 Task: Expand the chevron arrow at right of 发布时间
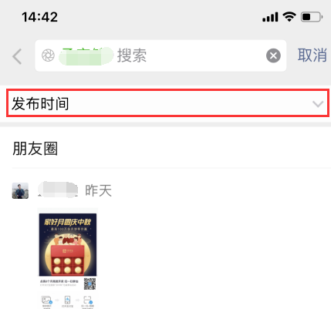(x=318, y=104)
